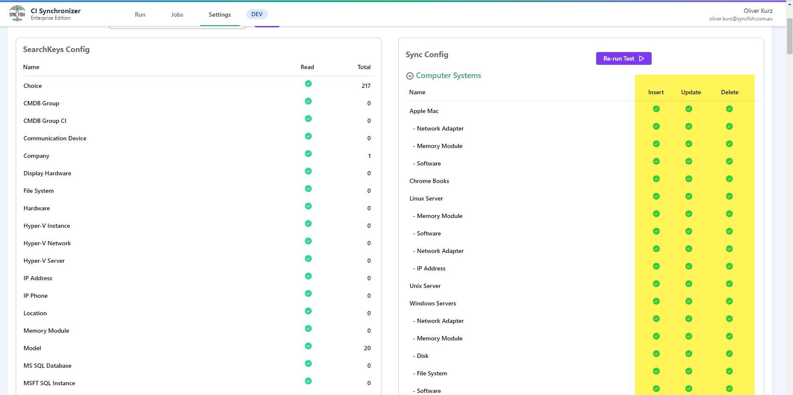The width and height of the screenshot is (793, 395).
Task: Click the Windows Servers row name
Action: coord(433,303)
